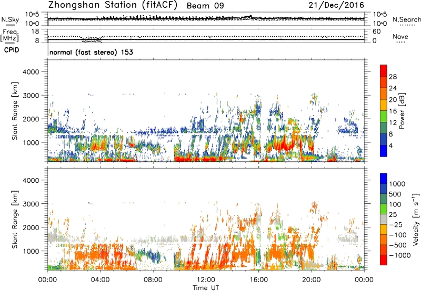Click the '04:00' time tick label
Viewport: 421px width, 291px height.
coord(100,280)
